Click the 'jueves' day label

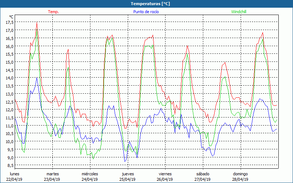128,174
